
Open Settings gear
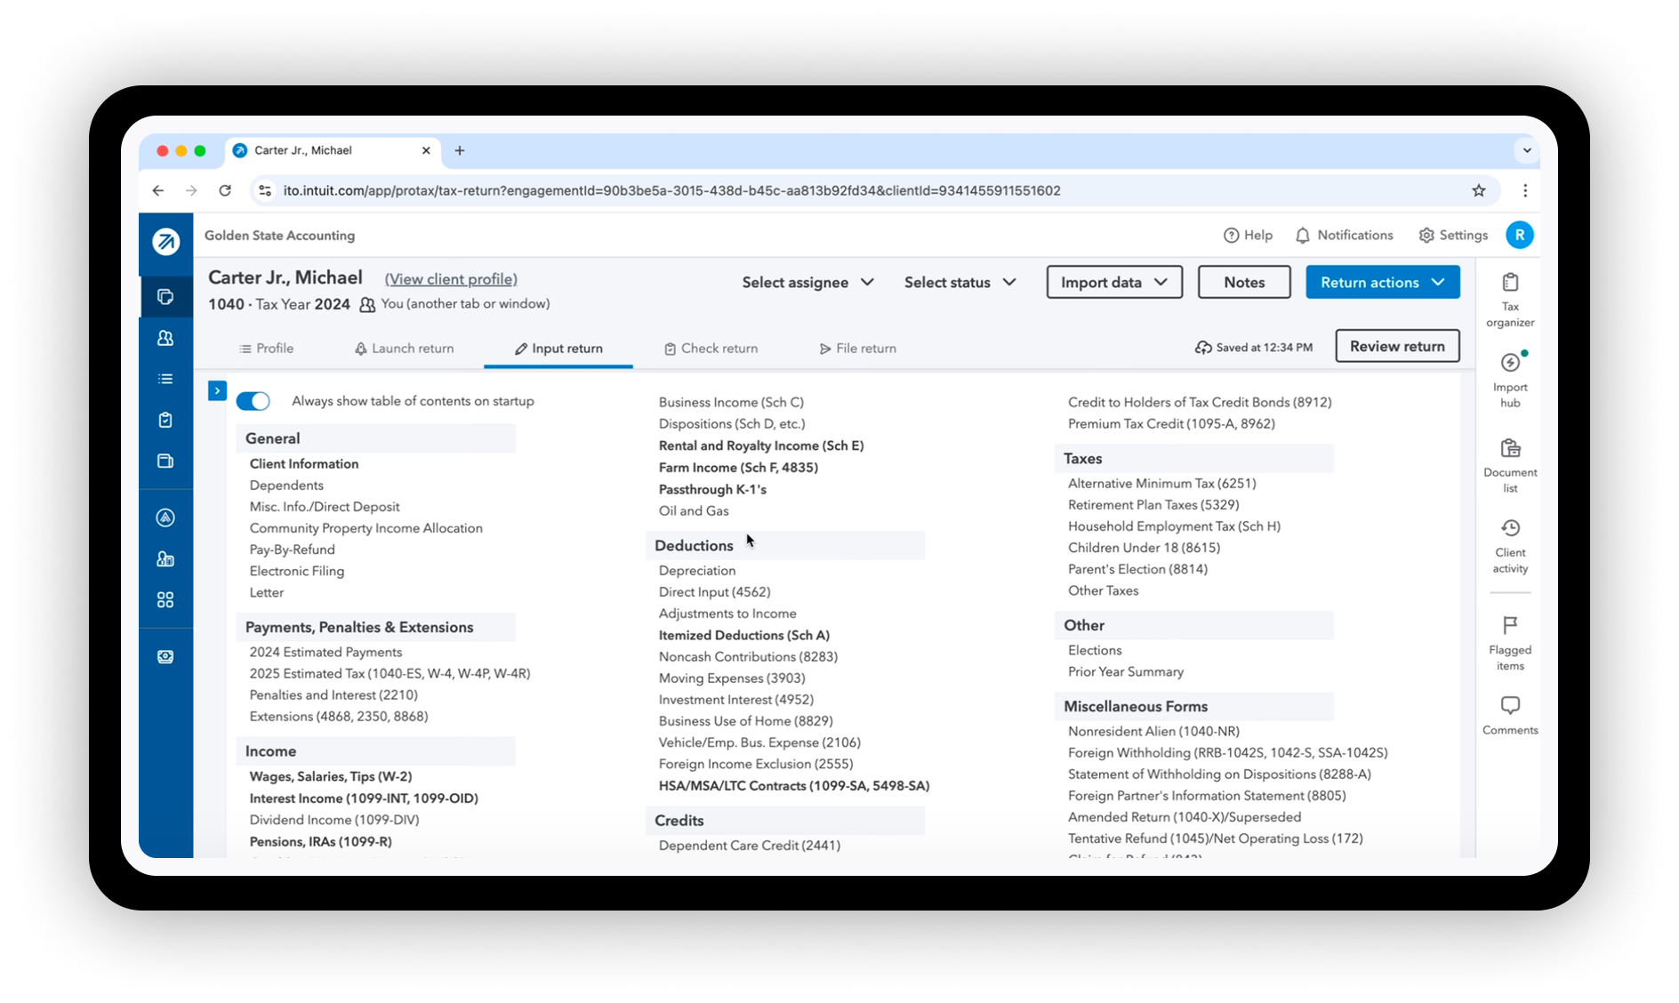[x=1453, y=235]
